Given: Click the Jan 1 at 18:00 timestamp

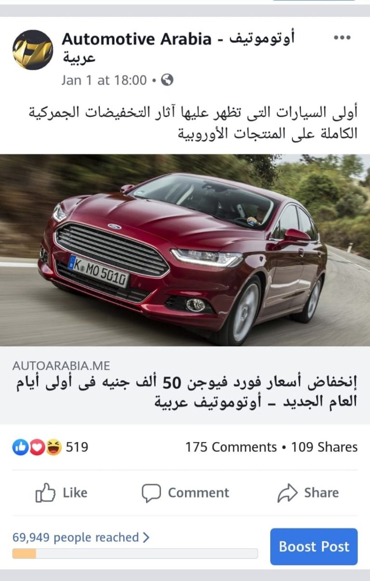Looking at the screenshot, I should click(x=104, y=80).
